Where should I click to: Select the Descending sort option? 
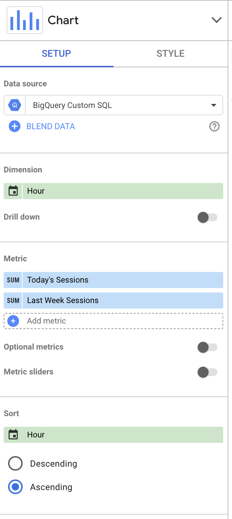pyautogui.click(x=15, y=464)
